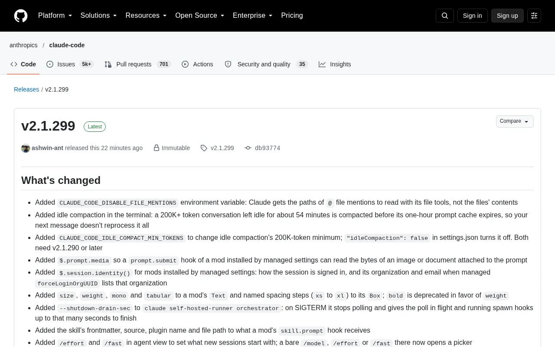This screenshot has width=555, height=347.
Task: Click the What's changed heading
Action: tap(61, 180)
